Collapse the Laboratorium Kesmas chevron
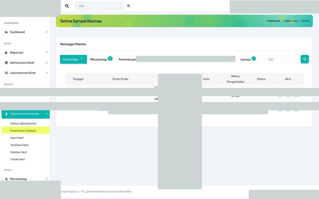The image size is (319, 199). tap(47, 114)
